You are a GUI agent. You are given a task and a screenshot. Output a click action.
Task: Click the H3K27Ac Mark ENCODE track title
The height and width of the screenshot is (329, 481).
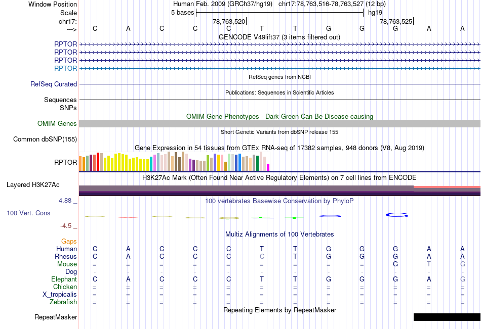tap(279, 178)
